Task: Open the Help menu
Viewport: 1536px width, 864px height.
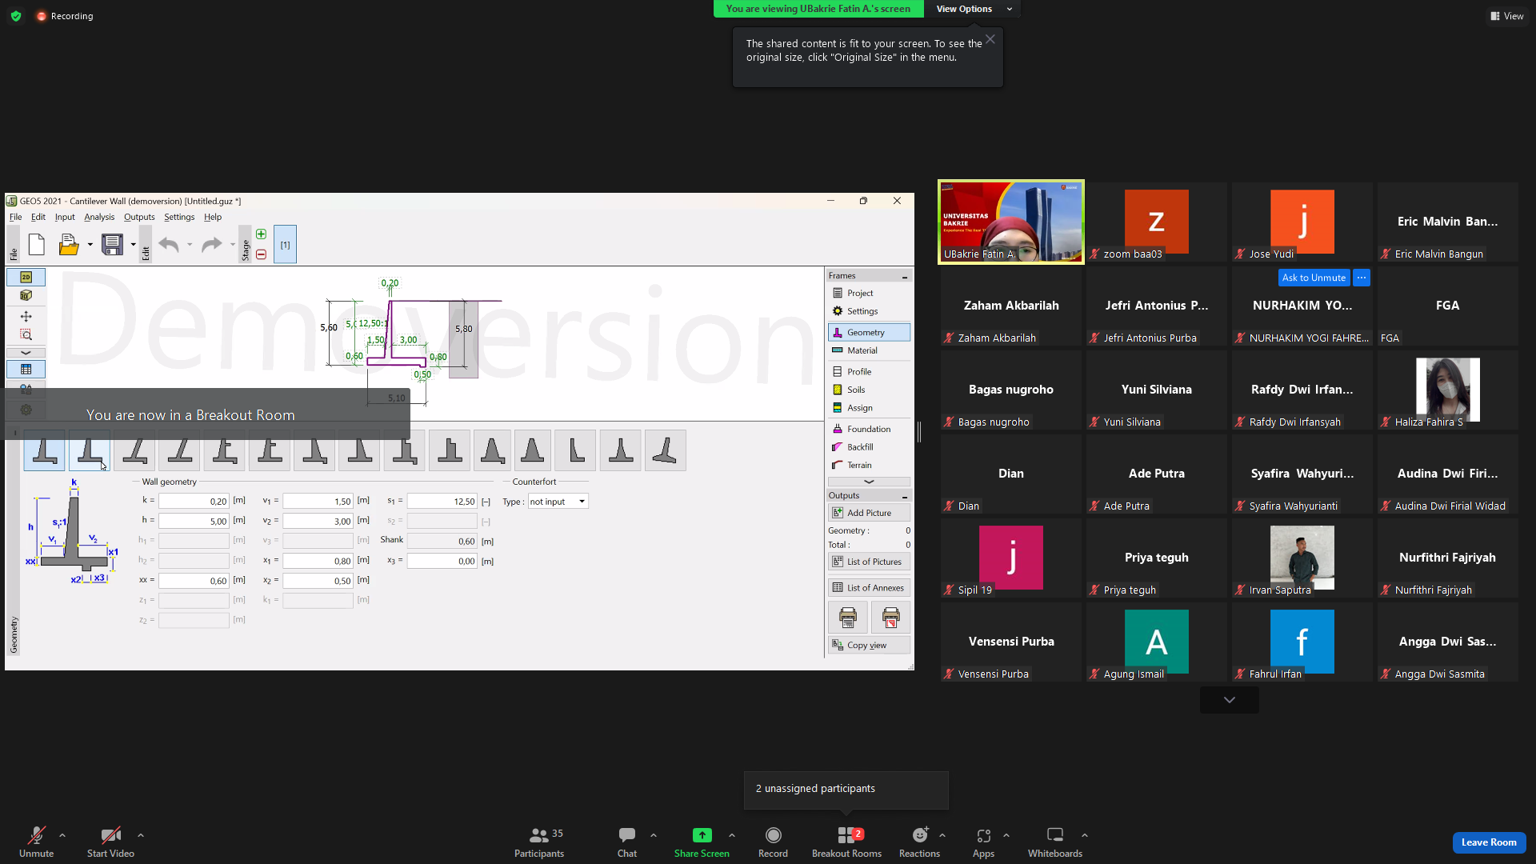Action: pos(213,217)
